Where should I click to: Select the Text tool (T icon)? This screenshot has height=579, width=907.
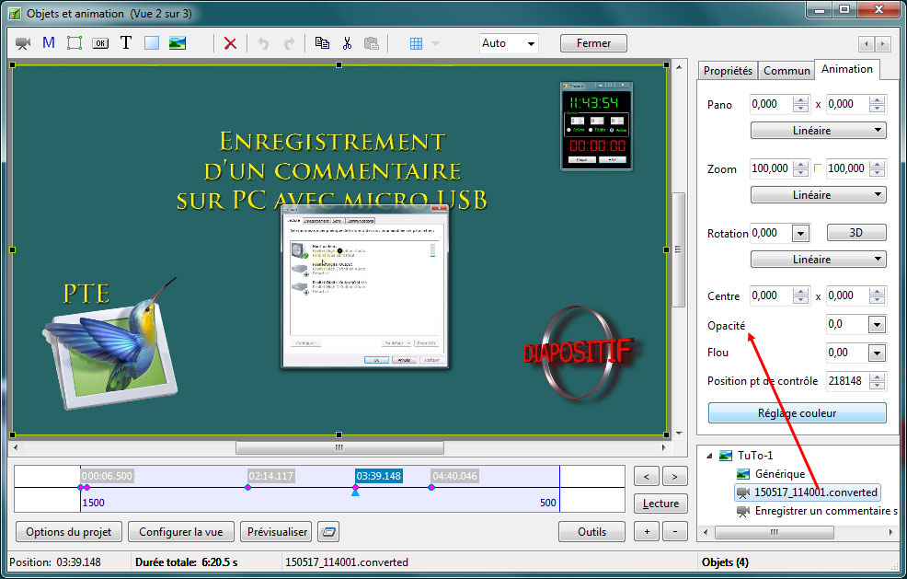pos(126,43)
